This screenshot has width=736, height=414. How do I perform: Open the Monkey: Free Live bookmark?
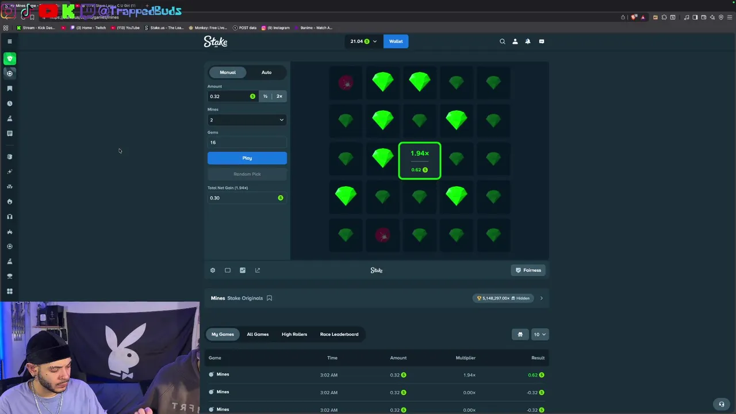pyautogui.click(x=208, y=28)
